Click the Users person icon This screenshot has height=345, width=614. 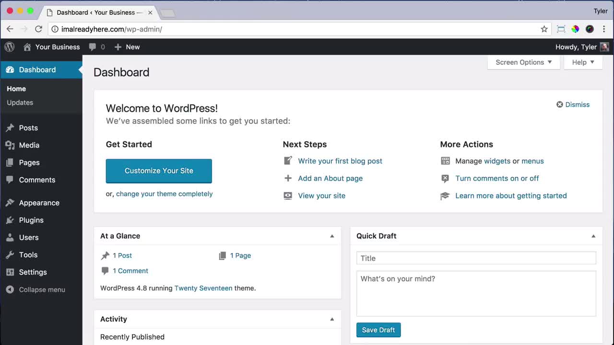10,237
